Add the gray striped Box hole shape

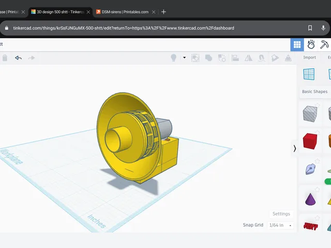[310, 114]
